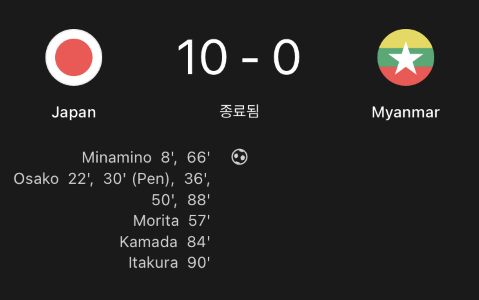The width and height of the screenshot is (479, 300).
Task: Open the Myanmar team name link
Action: click(x=406, y=112)
